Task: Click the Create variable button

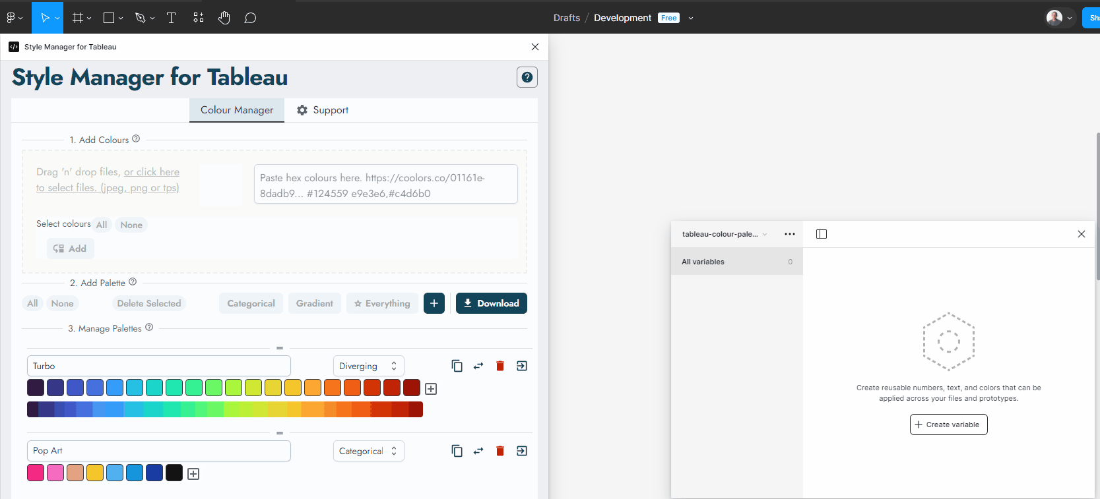Action: tap(948, 425)
